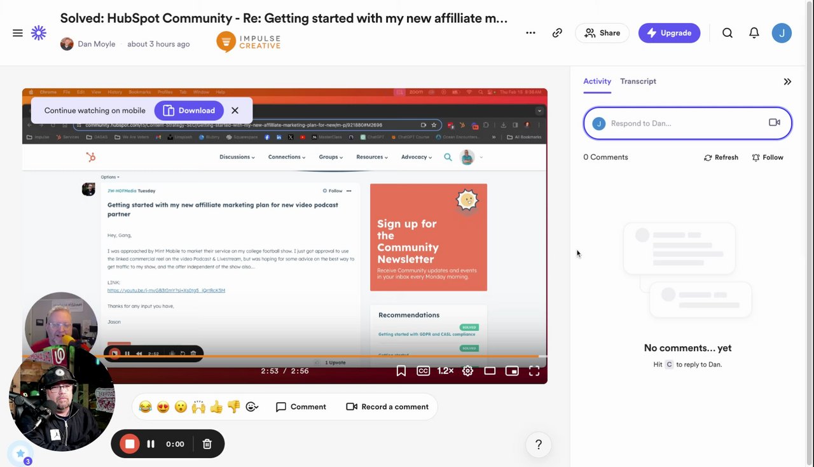Open Dan Moyle's profile avatar
814x467 pixels.
[67, 44]
